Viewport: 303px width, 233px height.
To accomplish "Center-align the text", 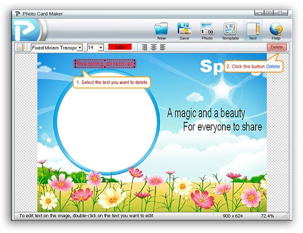I will point(153,47).
